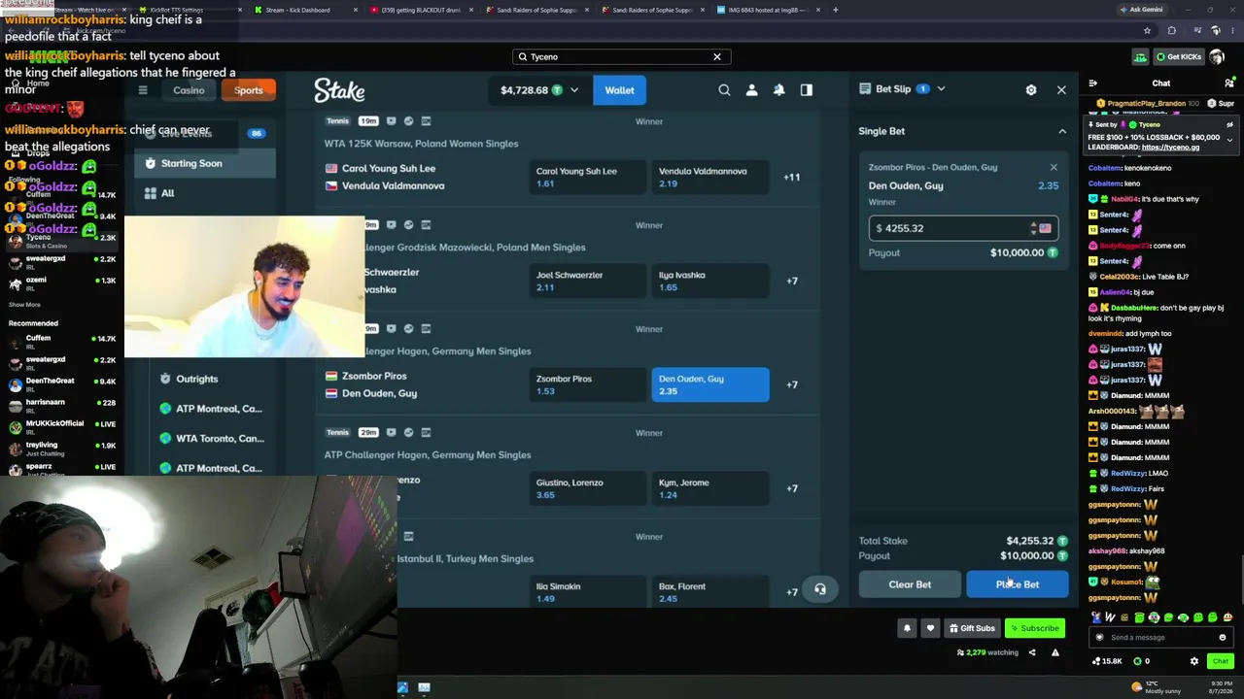Switch to Stream - Kick Dashboard browser tab

[298, 10]
